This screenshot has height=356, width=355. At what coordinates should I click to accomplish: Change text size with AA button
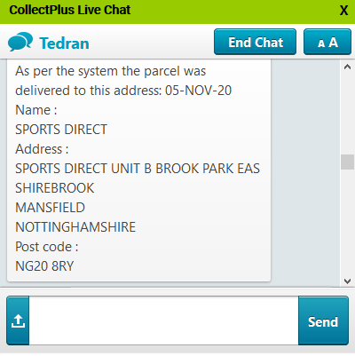click(x=327, y=42)
